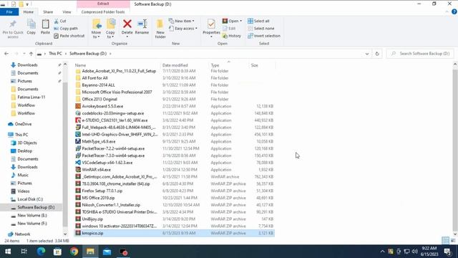Open the New item dropdown
The image size is (458, 258).
point(182,21)
